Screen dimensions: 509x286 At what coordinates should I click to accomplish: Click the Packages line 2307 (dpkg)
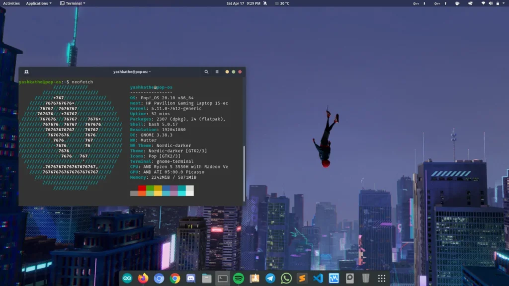pyautogui.click(x=177, y=119)
